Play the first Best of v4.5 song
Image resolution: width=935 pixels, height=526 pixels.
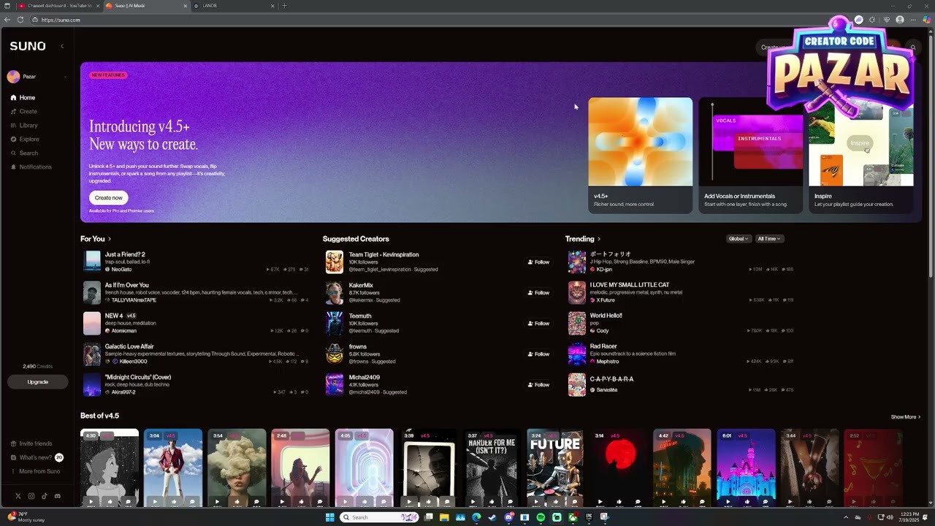91,502
